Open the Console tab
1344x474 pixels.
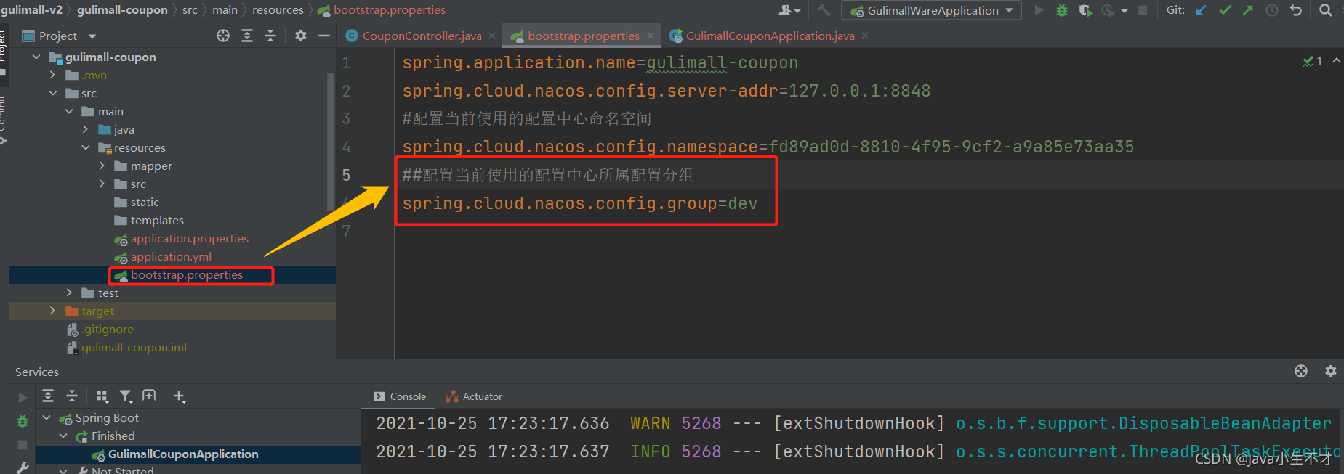[400, 396]
